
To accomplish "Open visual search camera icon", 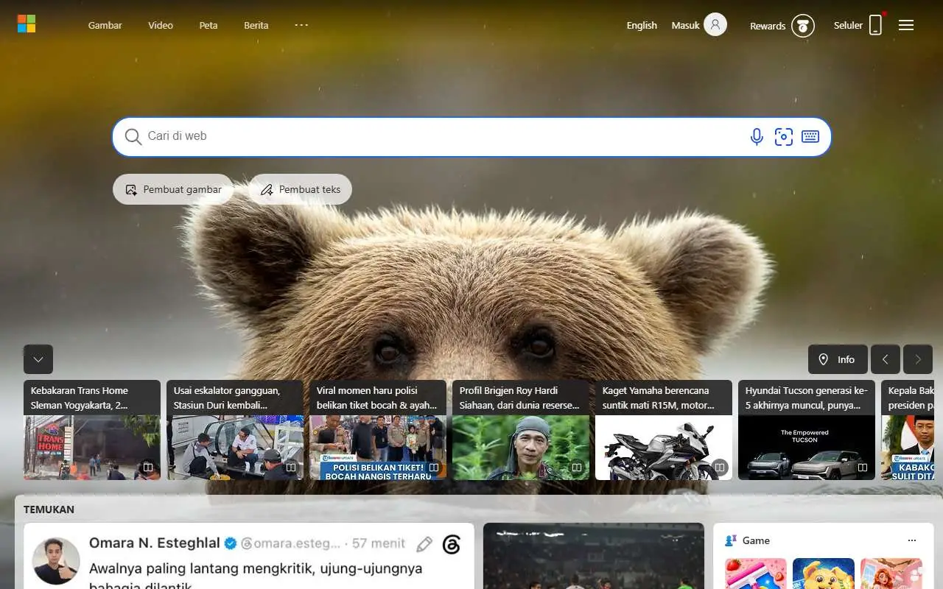I will (784, 136).
